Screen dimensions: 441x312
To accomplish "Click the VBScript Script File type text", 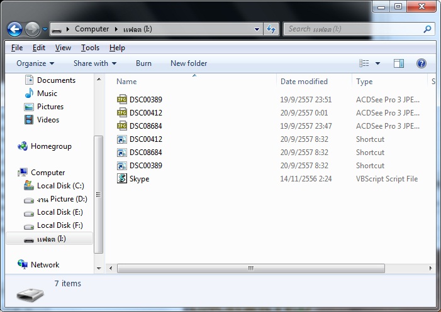I will coord(387,179).
